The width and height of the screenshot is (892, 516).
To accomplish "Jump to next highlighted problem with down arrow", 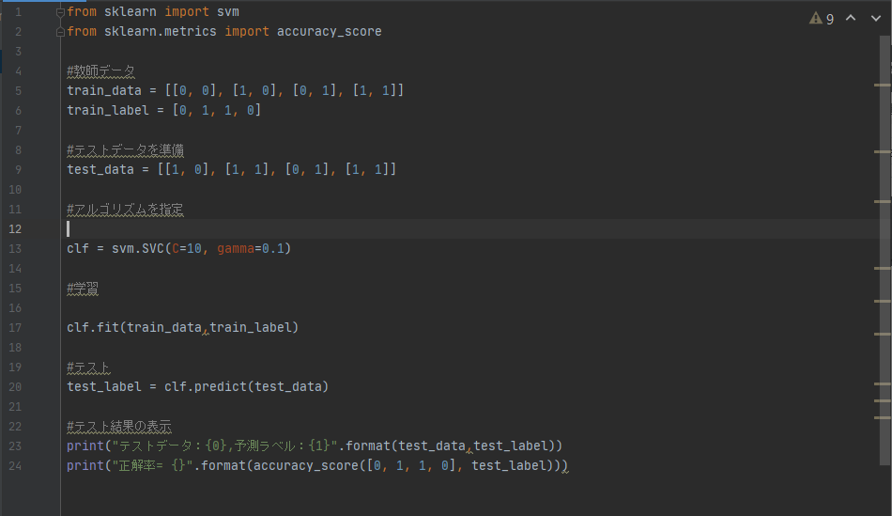I will click(x=875, y=18).
